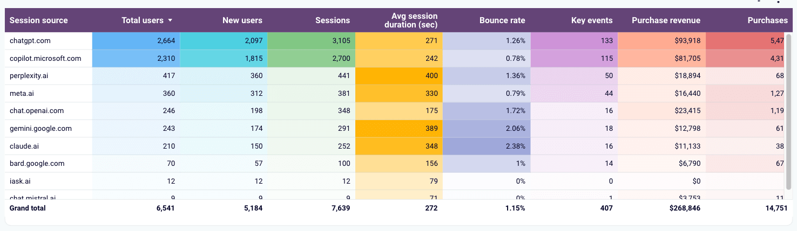Image resolution: width=797 pixels, height=231 pixels.
Task: Select the Bounce rate column header
Action: [502, 20]
